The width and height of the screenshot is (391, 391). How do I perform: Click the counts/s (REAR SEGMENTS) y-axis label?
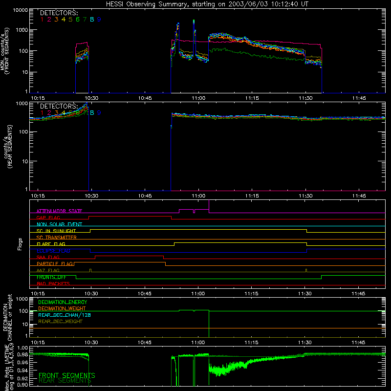click(7, 147)
